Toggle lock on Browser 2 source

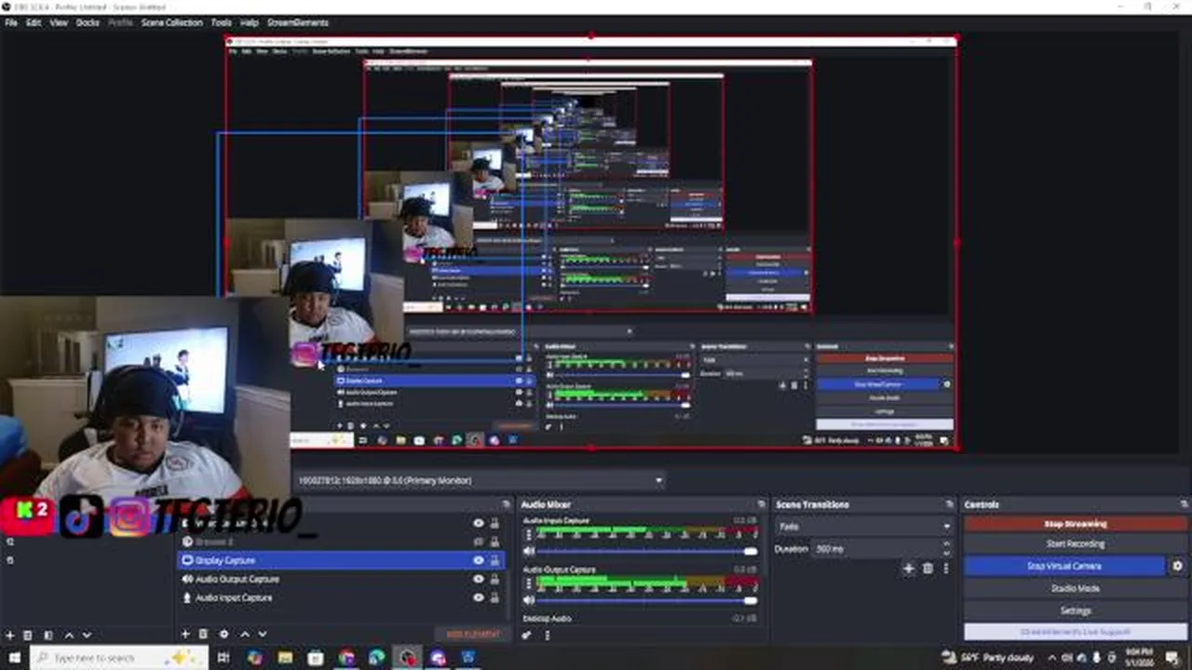[x=494, y=542]
